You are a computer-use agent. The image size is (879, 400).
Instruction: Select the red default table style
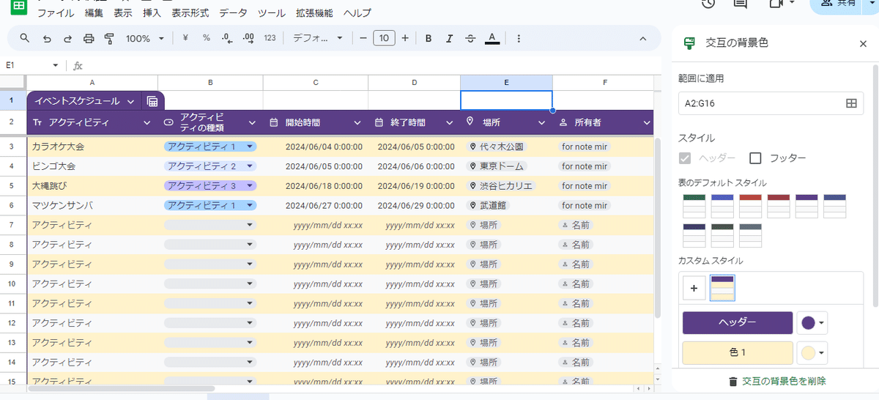coord(750,206)
